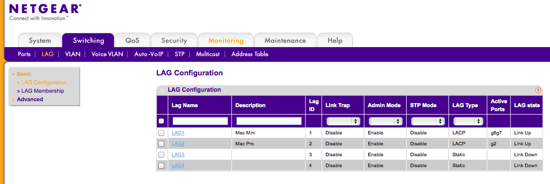Focus the Description input field
This screenshot has width=550, height=184.
tap(269, 121)
